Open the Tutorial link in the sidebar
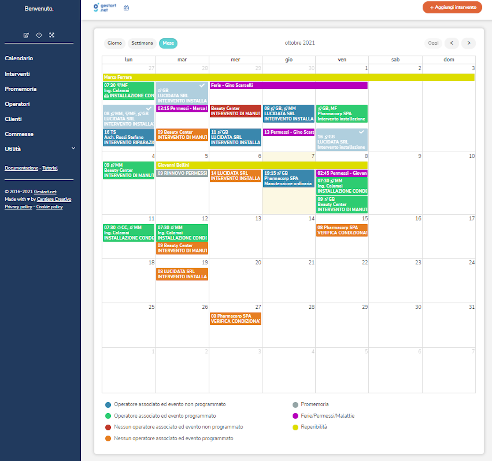 pos(50,168)
